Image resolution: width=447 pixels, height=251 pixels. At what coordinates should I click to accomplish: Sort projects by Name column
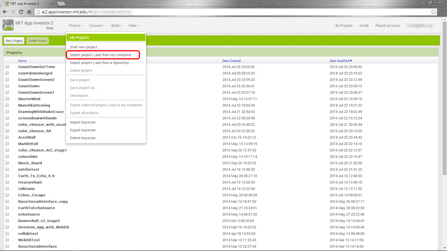[x=22, y=61]
